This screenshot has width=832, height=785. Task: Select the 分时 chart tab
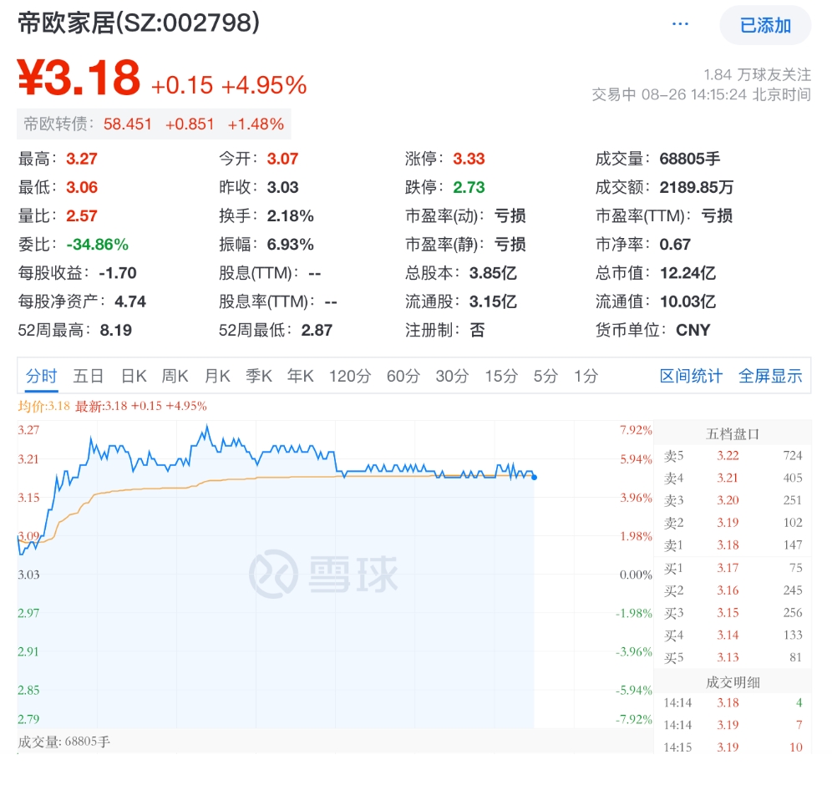(x=42, y=376)
